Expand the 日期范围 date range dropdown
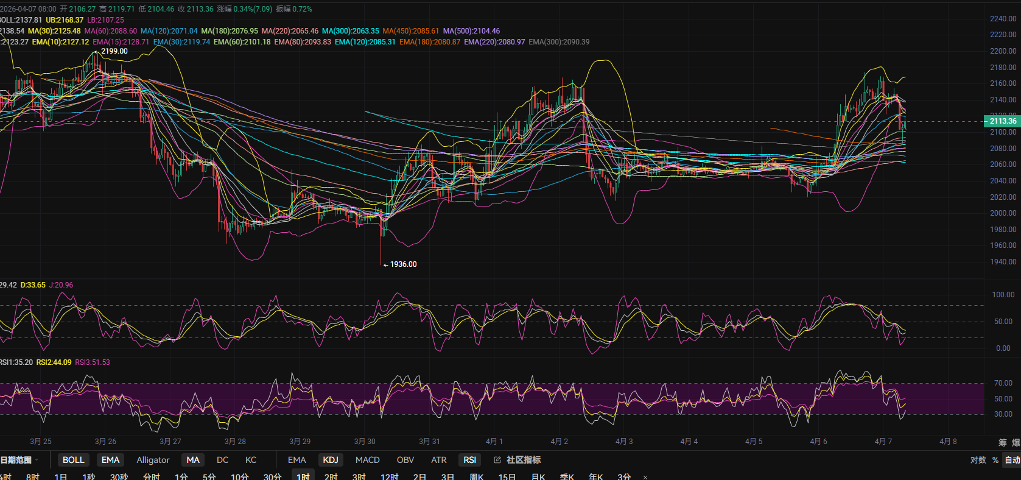The height and width of the screenshot is (480, 1021). [18, 460]
